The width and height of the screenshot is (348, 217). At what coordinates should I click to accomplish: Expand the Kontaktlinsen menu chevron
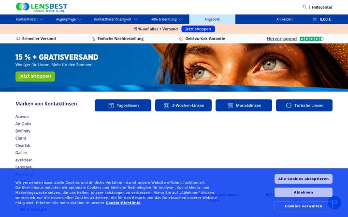pos(42,19)
